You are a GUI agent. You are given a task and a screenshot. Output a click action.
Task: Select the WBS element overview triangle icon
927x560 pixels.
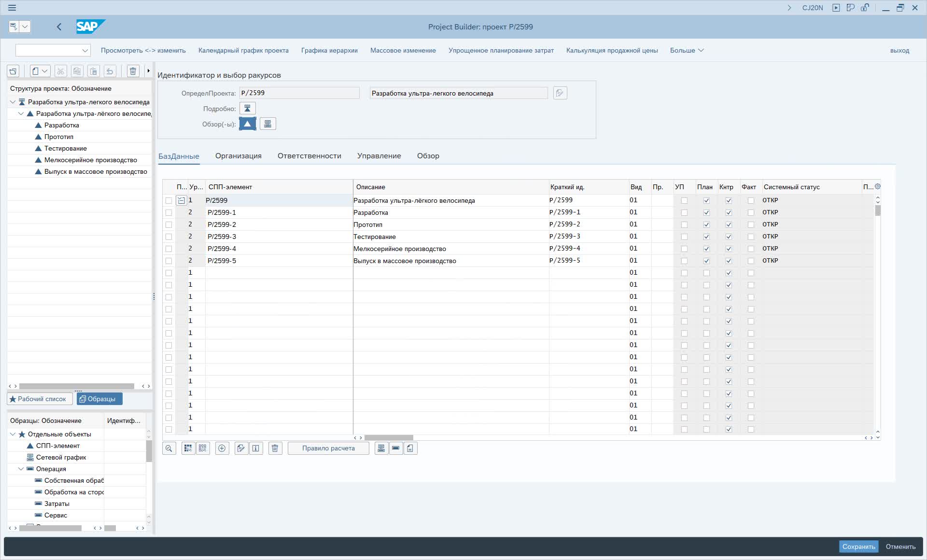248,124
